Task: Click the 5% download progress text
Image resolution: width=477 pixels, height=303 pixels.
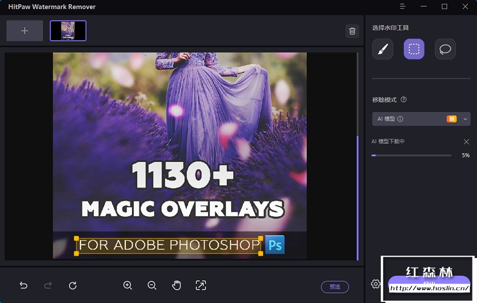Action: [x=466, y=155]
